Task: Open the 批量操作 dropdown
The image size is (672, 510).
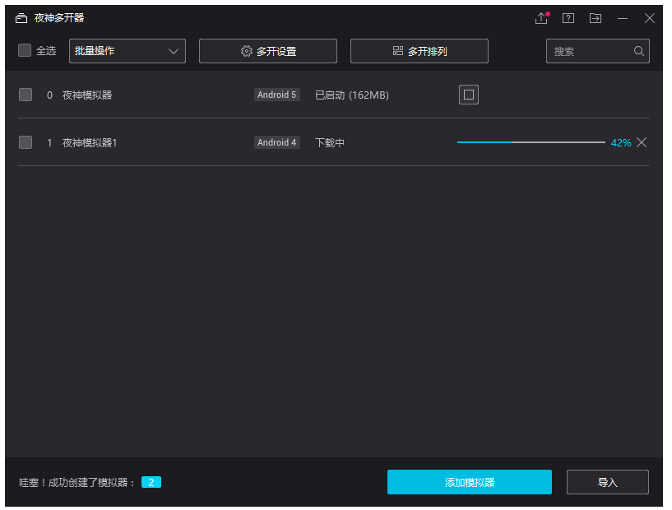Action: [115, 50]
